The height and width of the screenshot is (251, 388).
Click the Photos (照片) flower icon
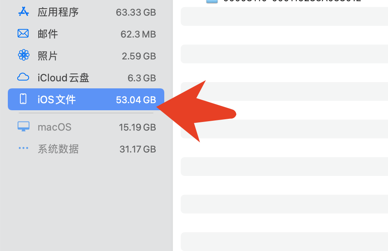tap(23, 56)
